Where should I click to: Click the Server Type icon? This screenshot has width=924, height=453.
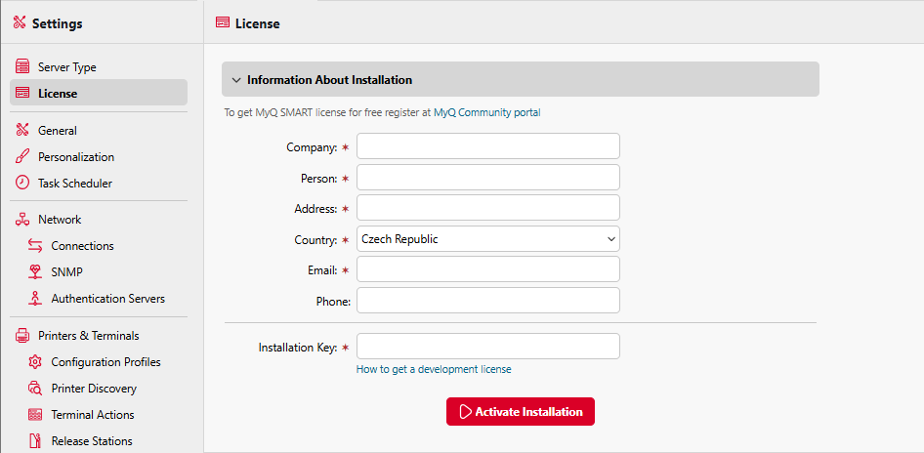pos(22,66)
